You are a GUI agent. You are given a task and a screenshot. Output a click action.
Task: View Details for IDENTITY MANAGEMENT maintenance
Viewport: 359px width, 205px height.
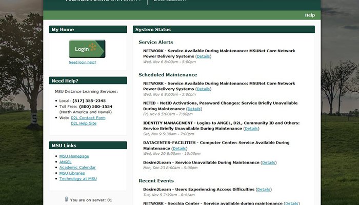pos(251,129)
